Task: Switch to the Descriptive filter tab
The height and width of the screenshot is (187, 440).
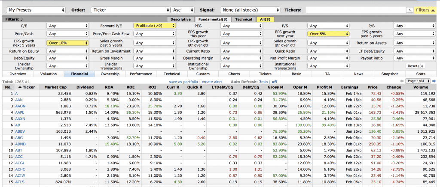Action: (x=180, y=19)
